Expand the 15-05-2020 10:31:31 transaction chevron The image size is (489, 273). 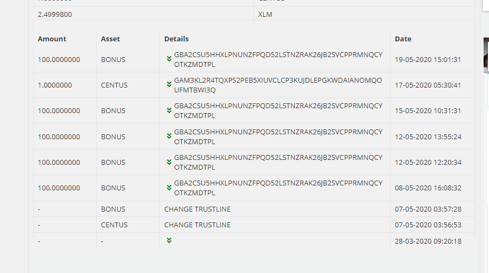169,110
